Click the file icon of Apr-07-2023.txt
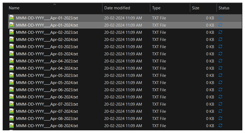Viewport: 245px width, 133px height. point(12,104)
